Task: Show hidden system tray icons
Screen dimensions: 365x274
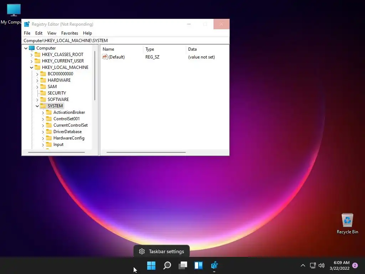Action: pos(303,265)
